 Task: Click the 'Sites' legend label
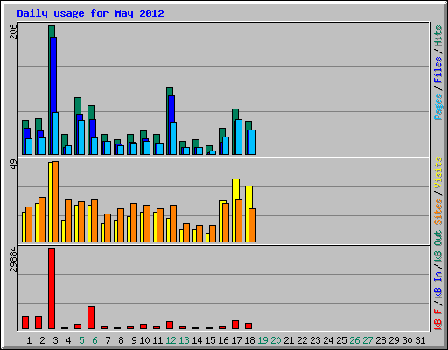tap(438, 212)
